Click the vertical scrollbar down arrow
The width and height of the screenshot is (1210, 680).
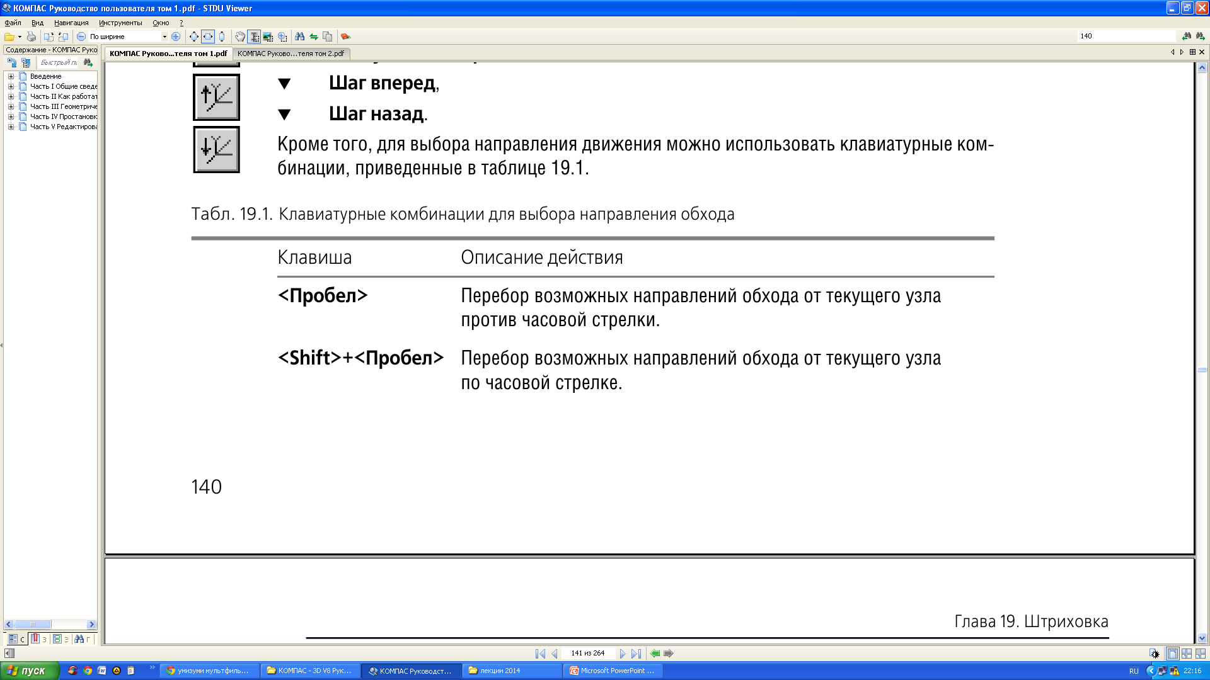pos(1202,638)
